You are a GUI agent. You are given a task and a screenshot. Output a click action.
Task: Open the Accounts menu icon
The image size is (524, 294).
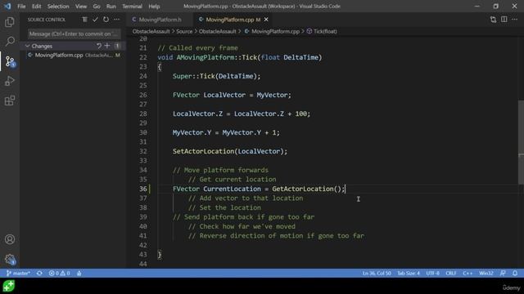pos(10,239)
